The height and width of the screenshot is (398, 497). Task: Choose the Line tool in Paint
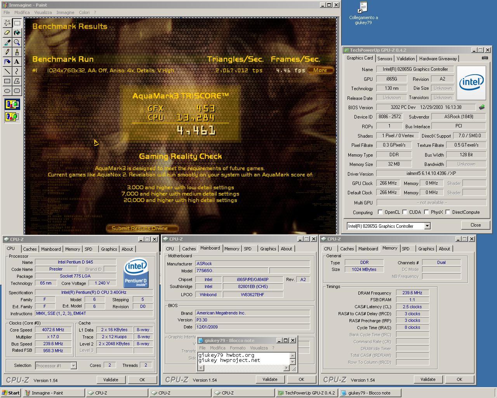coord(7,72)
